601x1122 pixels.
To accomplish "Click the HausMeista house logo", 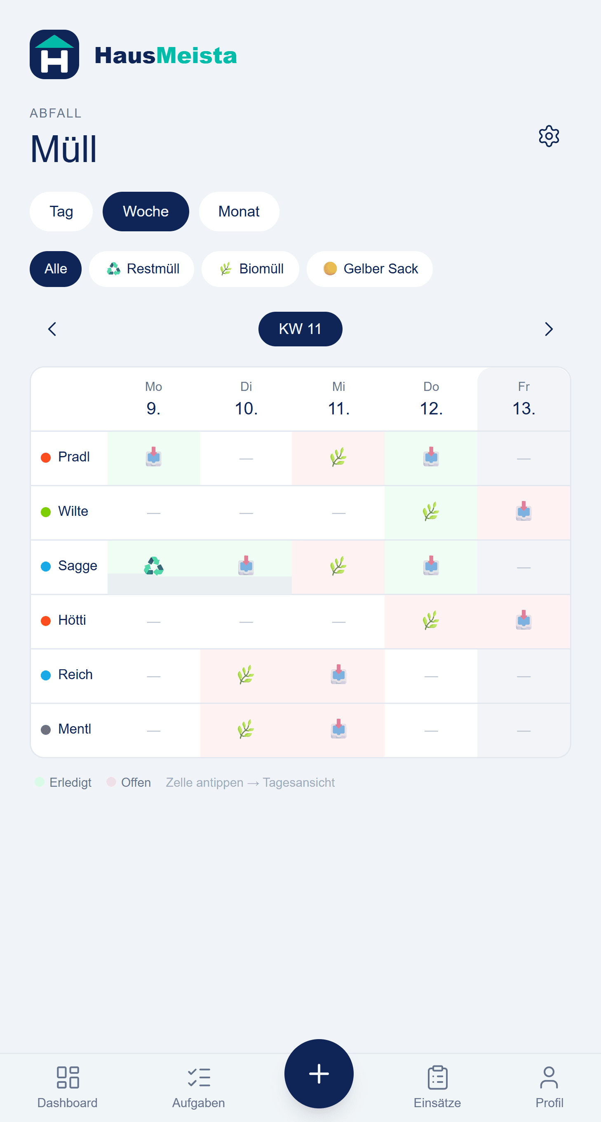I will click(54, 54).
